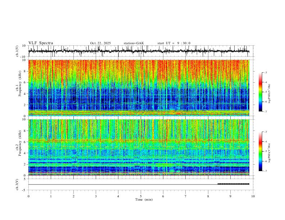Click the "-3" label on ch.1 colorbar

(x=265, y=72)
